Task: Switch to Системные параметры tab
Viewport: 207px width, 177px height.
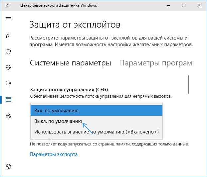Action: [70, 63]
